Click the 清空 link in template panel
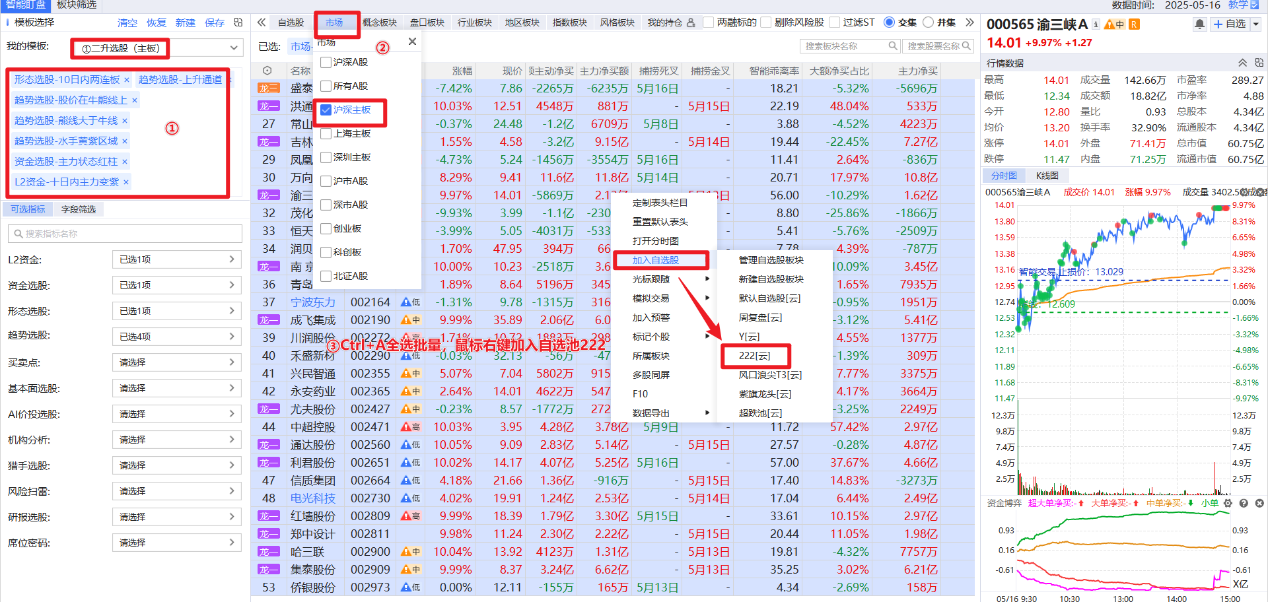The width and height of the screenshot is (1268, 602). coord(127,22)
